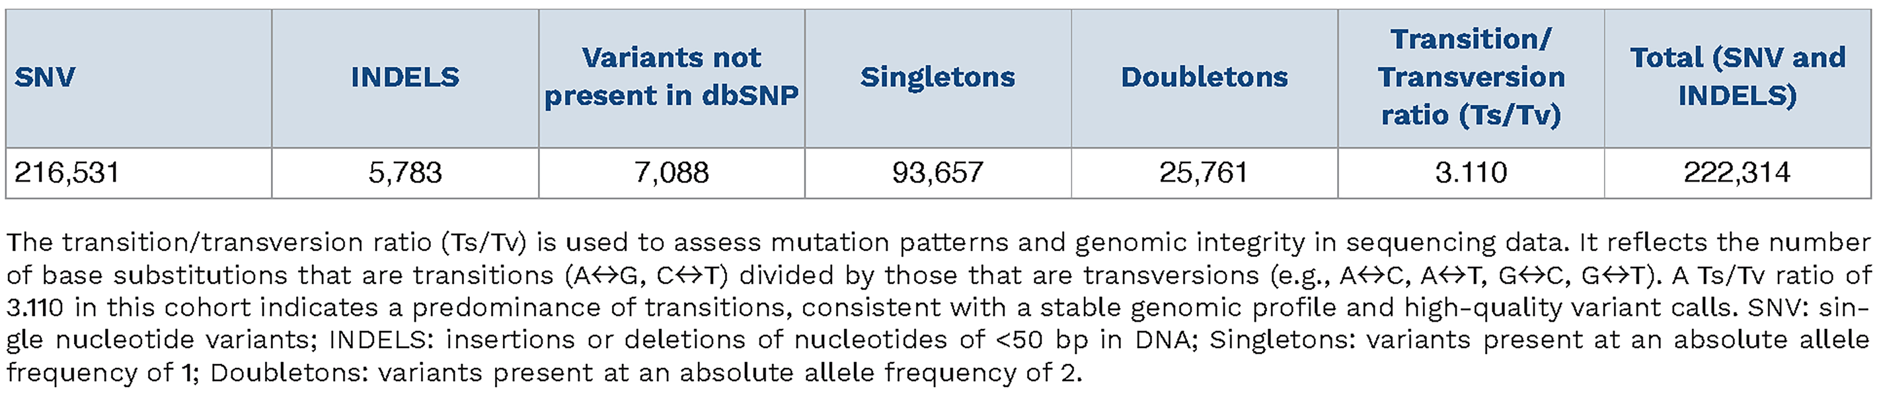The height and width of the screenshot is (395, 1879).
Task: Select the INDELS column header
Action: [x=405, y=77]
